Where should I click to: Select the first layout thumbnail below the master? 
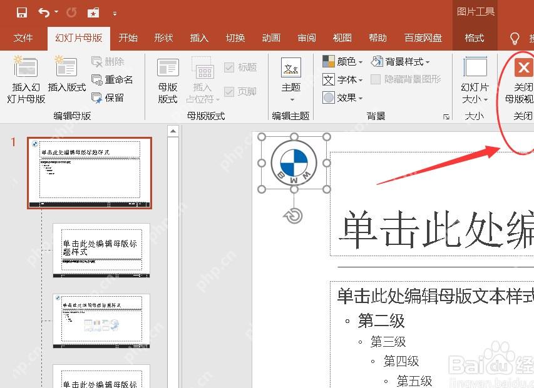coord(101,250)
